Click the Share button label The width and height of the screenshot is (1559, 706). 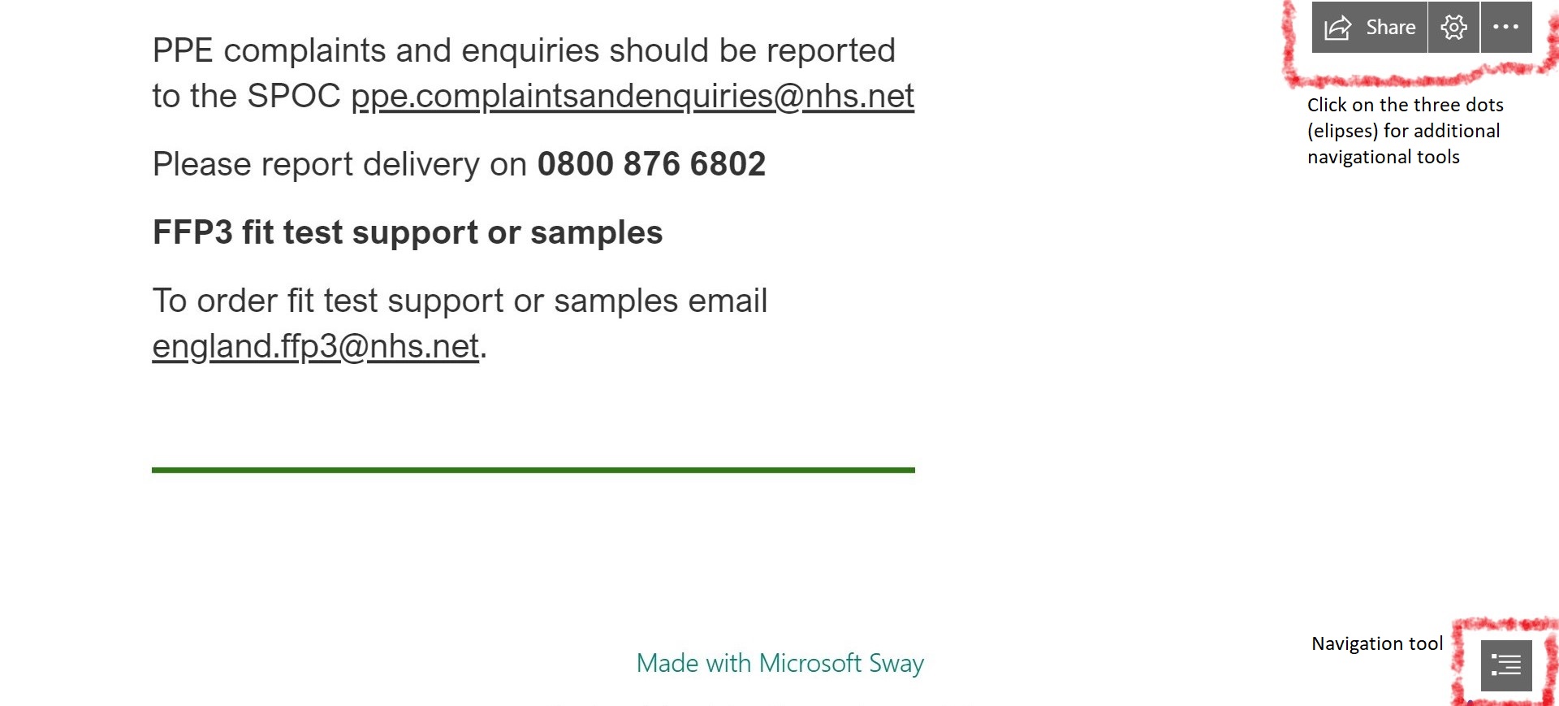coord(1390,28)
